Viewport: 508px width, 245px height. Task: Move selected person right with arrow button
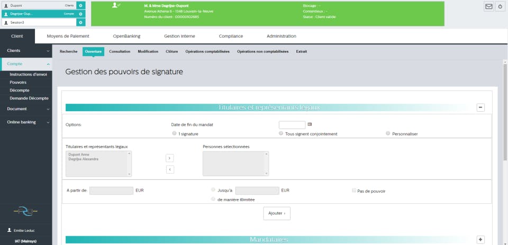tap(170, 158)
